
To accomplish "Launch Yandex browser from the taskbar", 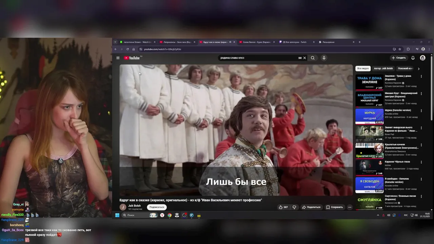I will coord(162,215).
